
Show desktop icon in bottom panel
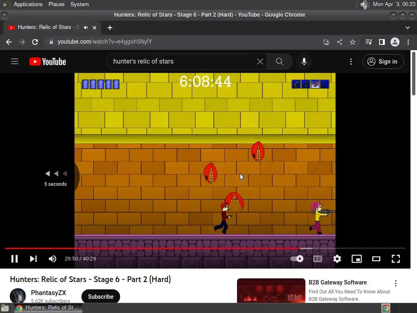[x=5, y=308]
